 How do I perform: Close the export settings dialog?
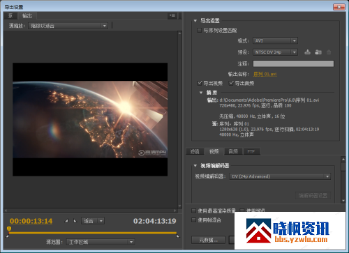point(339,7)
